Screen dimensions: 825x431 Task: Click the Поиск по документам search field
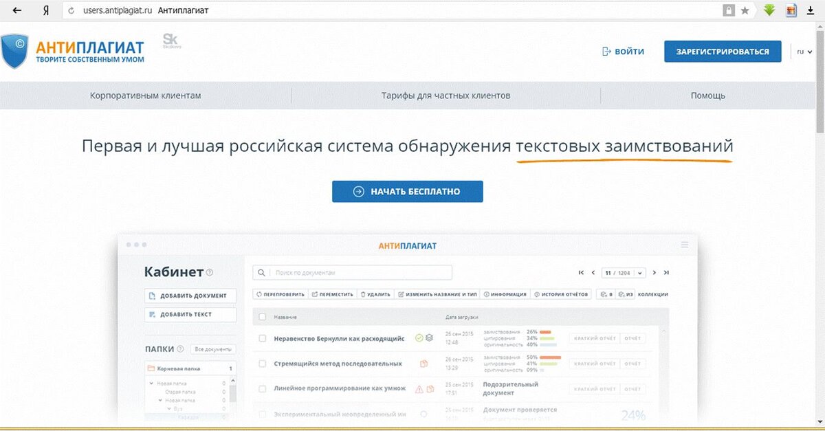coord(353,273)
